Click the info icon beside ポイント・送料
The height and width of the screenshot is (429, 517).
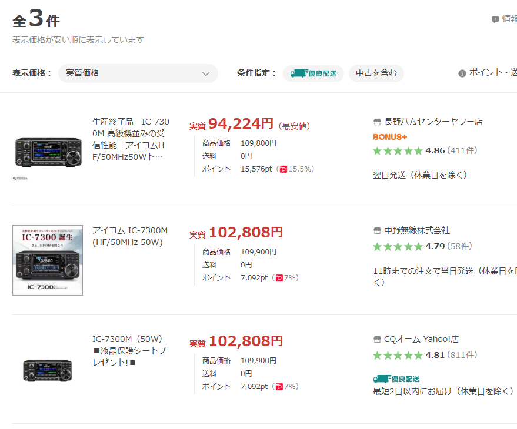coord(462,73)
